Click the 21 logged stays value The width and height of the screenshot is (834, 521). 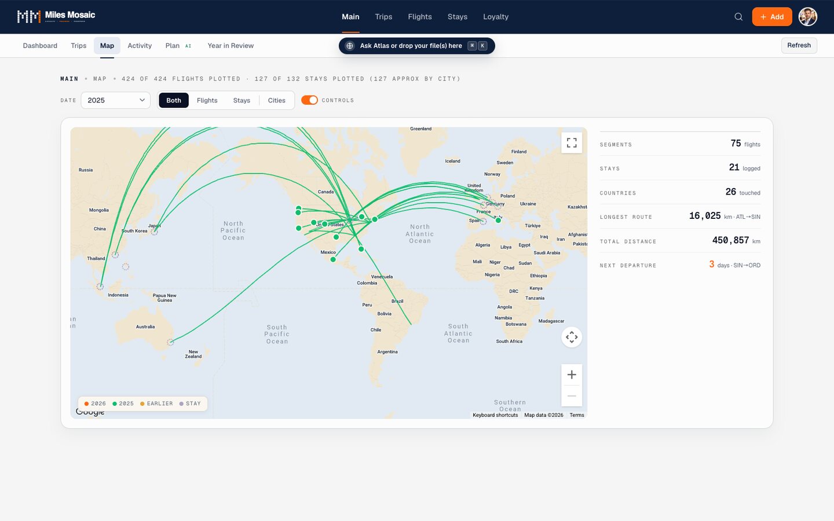point(744,167)
